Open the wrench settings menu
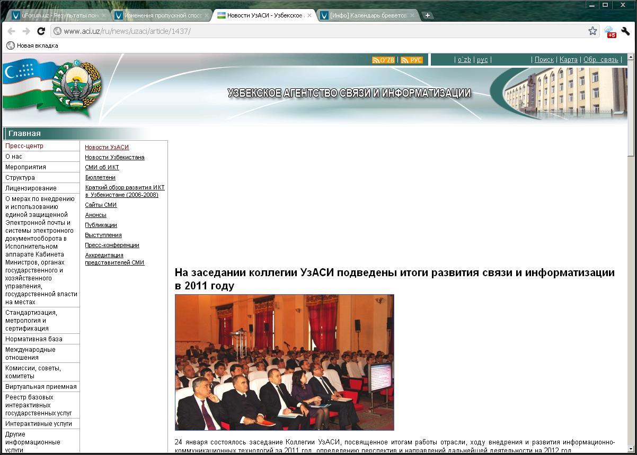 coord(625,31)
